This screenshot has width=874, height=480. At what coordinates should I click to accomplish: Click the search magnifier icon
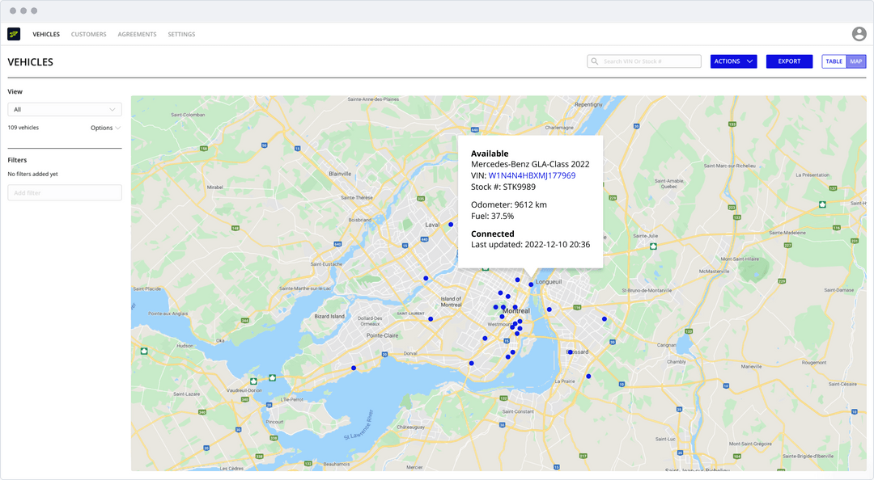pyautogui.click(x=593, y=61)
